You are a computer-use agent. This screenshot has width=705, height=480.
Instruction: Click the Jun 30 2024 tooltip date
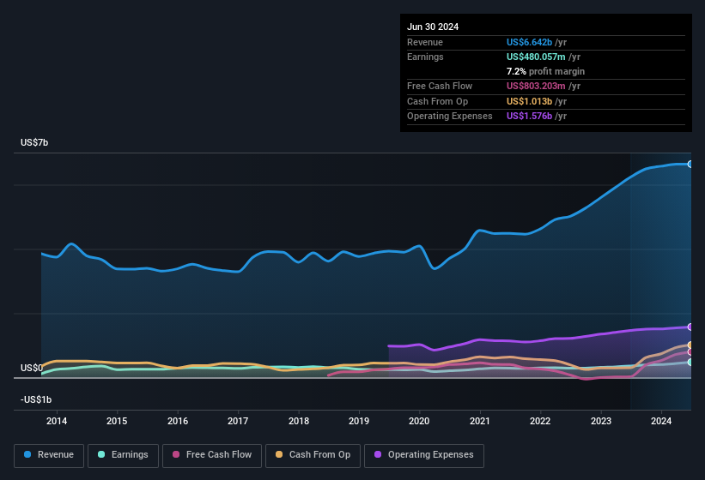(x=433, y=27)
